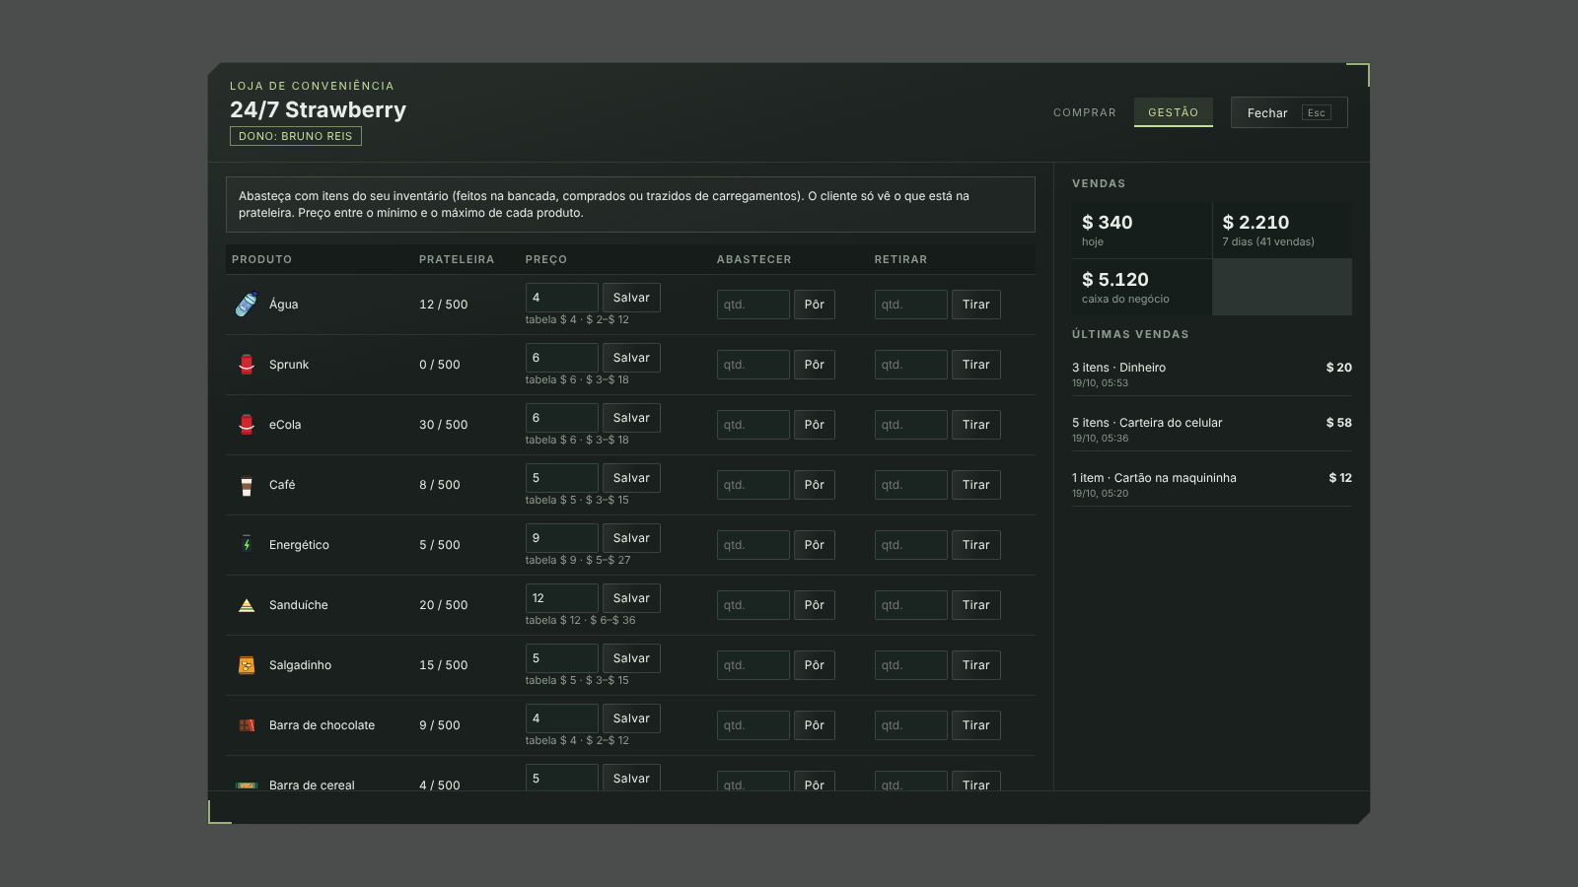Select the '1 item · Cartão na maquininha' sale

click(1212, 484)
